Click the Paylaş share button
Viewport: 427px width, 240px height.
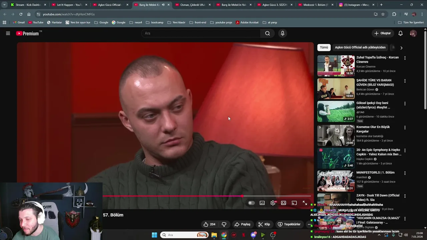tap(243, 224)
